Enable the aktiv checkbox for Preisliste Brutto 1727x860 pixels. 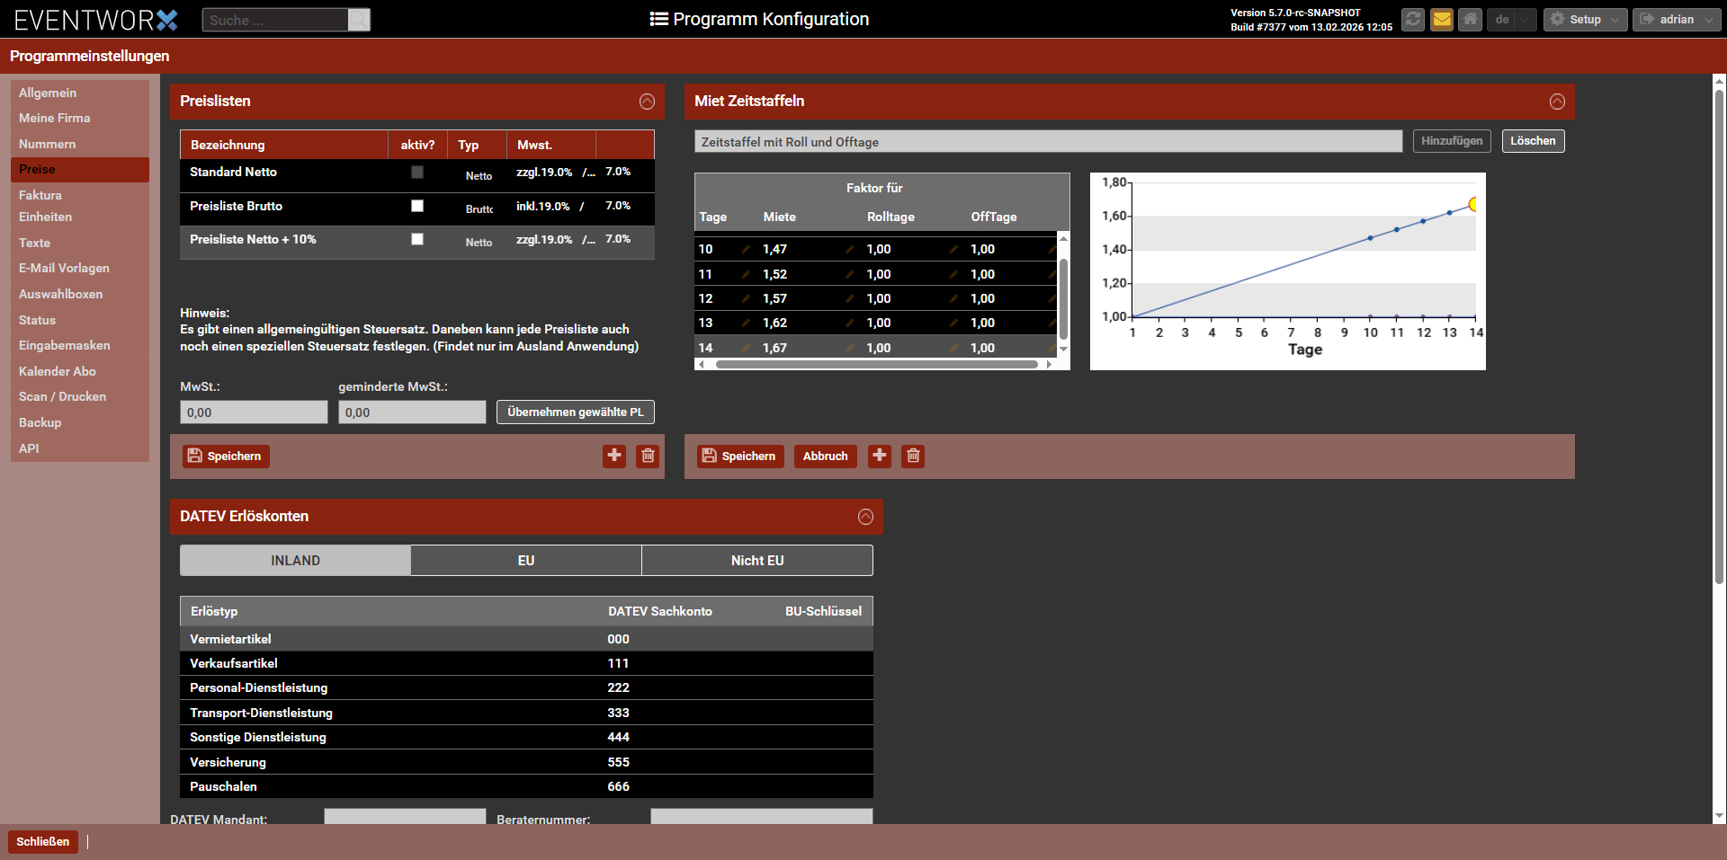point(417,206)
